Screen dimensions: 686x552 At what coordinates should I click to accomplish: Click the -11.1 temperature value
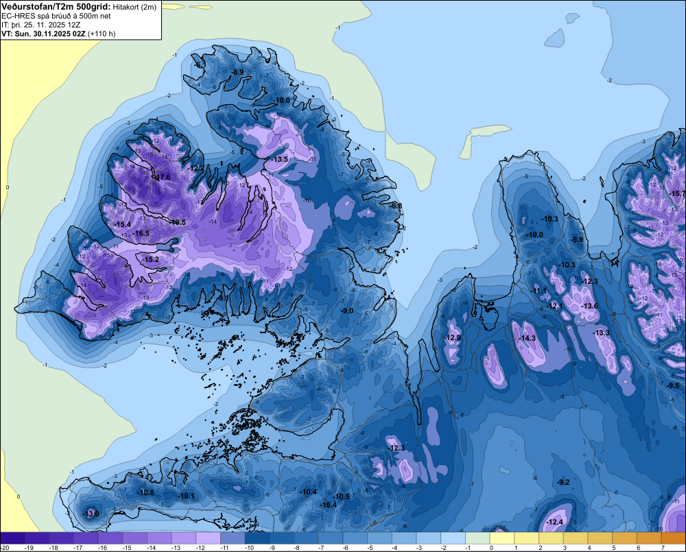tap(539, 291)
